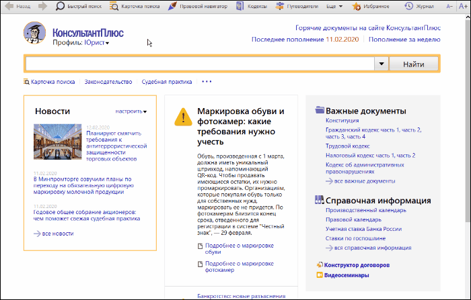
Task: Open Пополнение за неделю link
Action: 404,40
